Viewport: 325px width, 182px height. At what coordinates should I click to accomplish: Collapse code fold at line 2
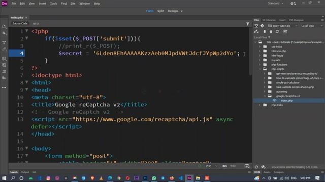pyautogui.click(x=27, y=38)
